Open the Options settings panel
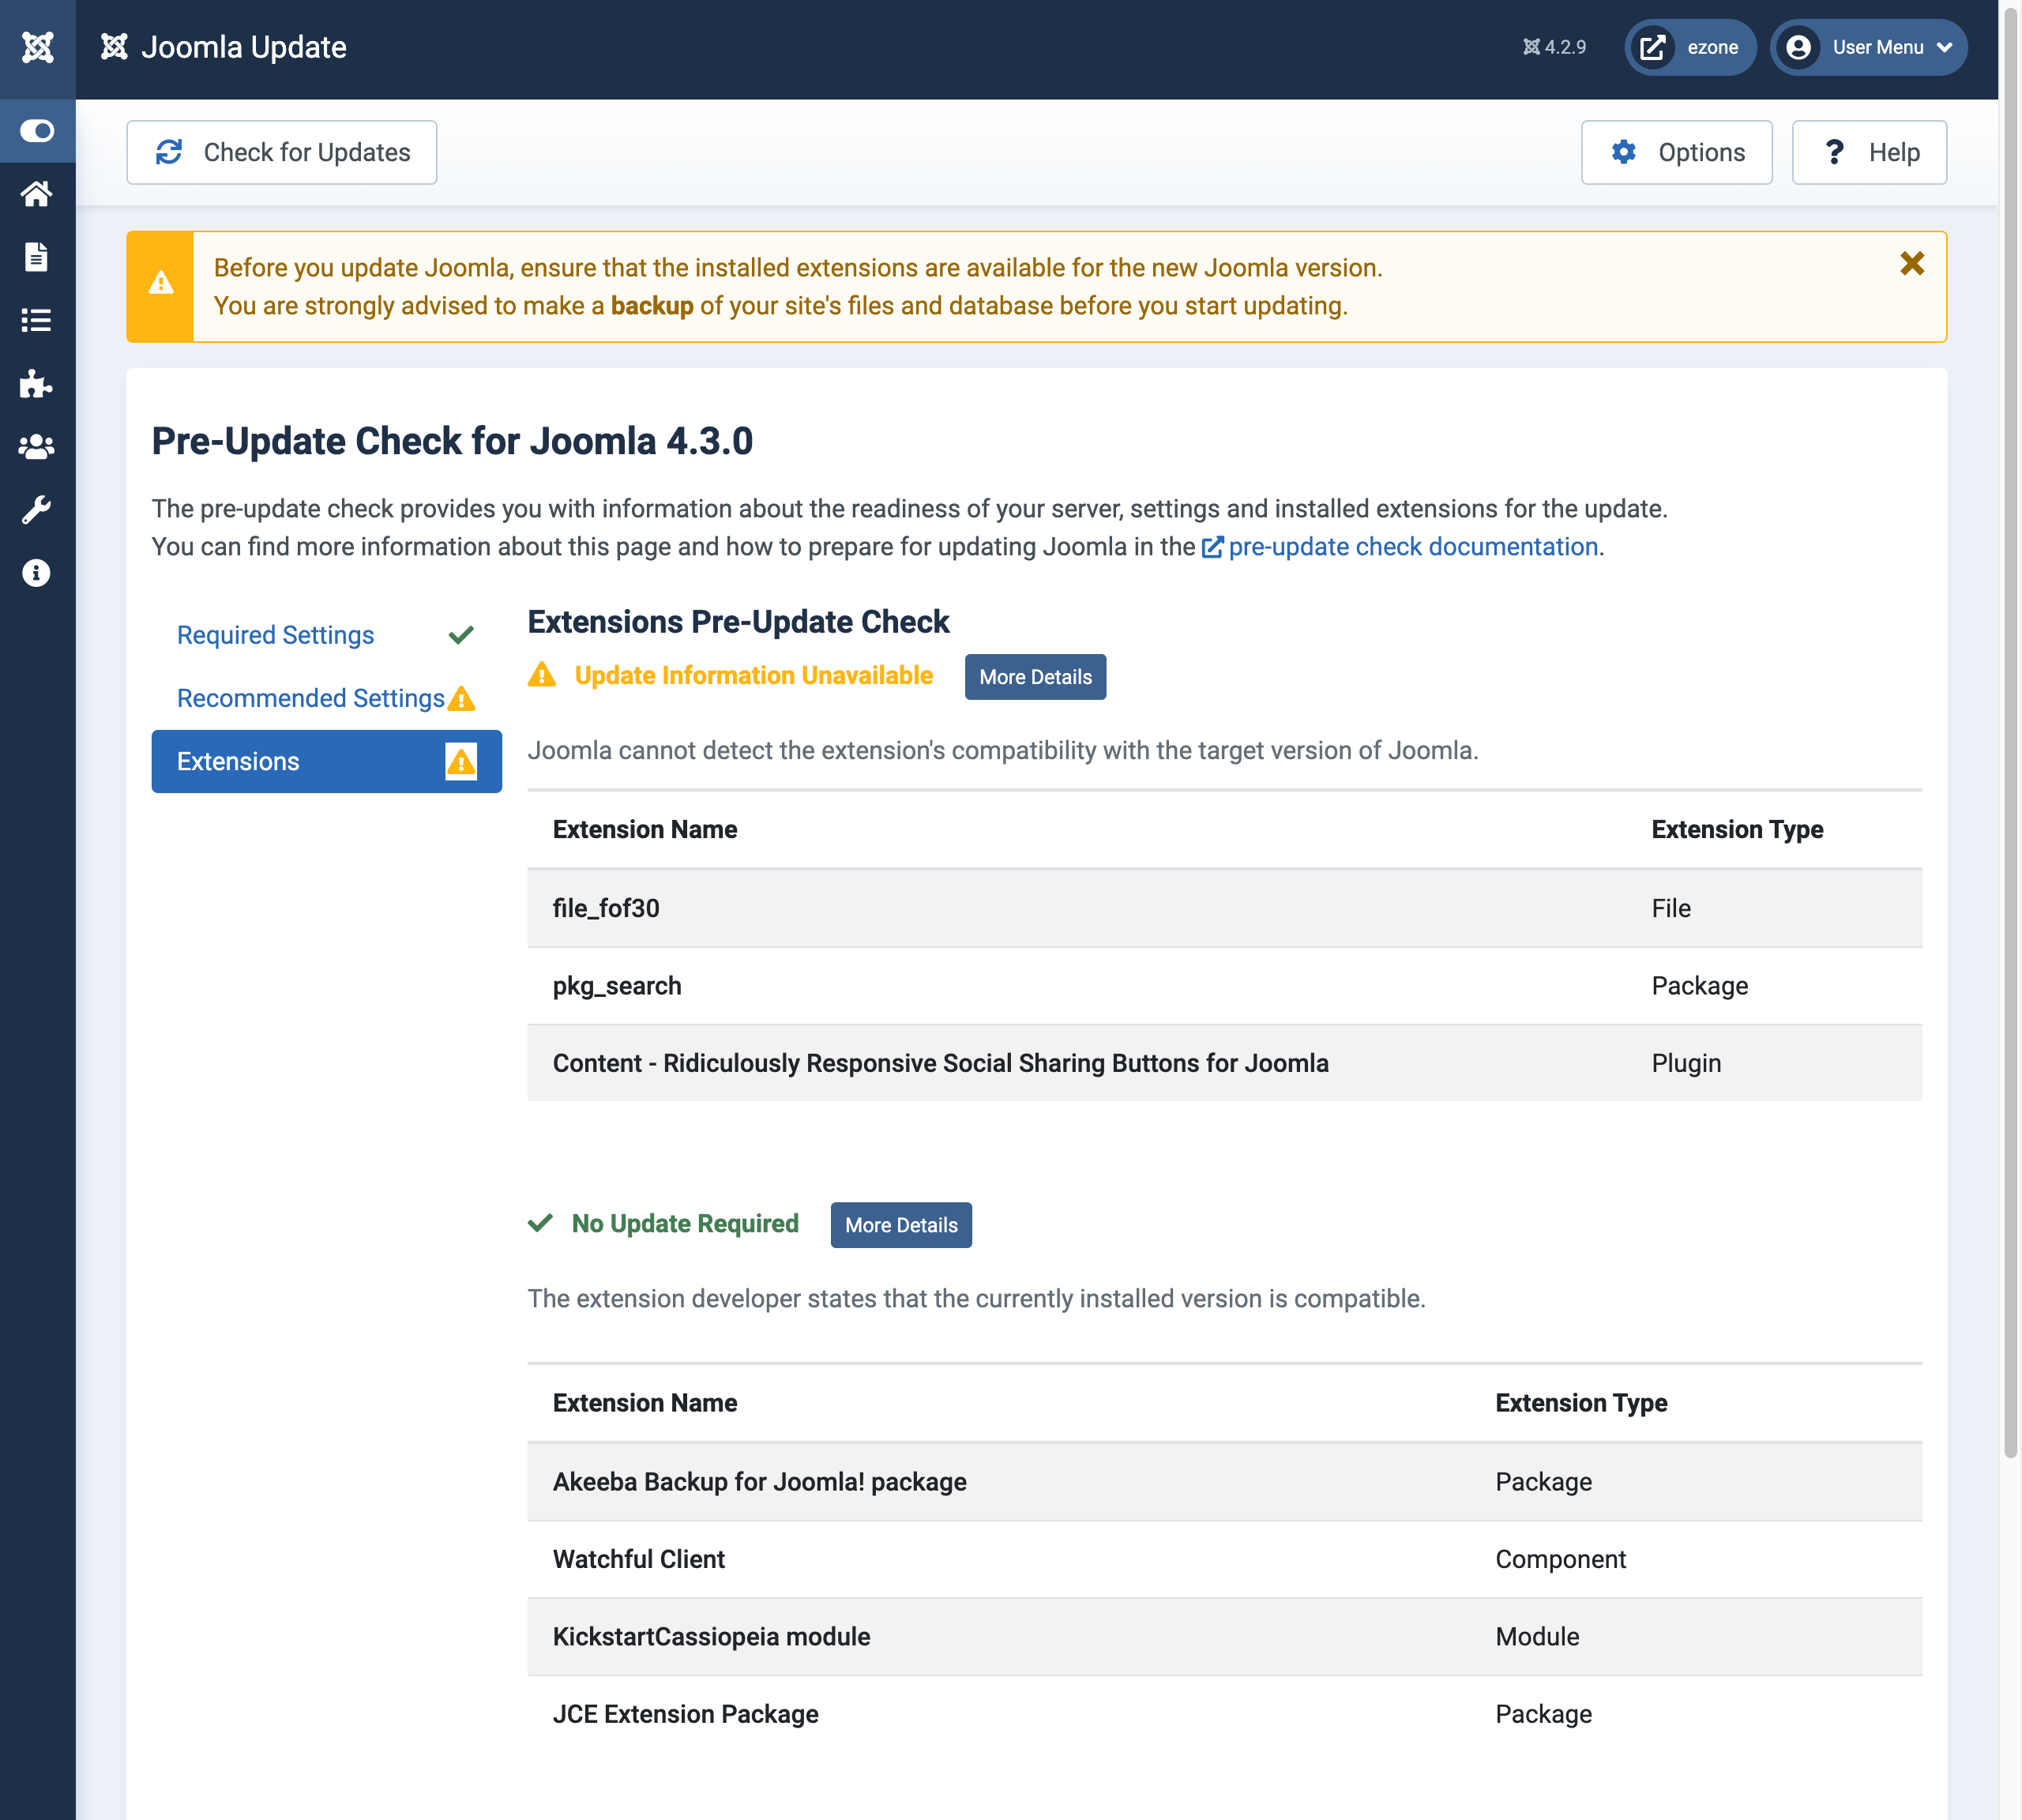 click(x=1677, y=152)
